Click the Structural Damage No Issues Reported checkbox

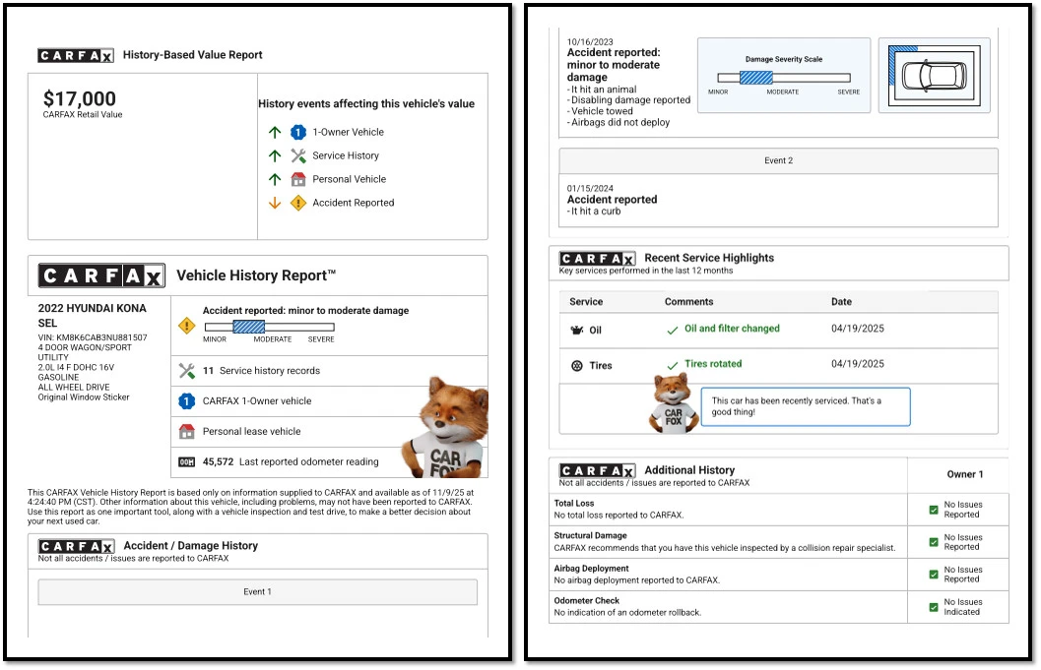pyautogui.click(x=934, y=543)
